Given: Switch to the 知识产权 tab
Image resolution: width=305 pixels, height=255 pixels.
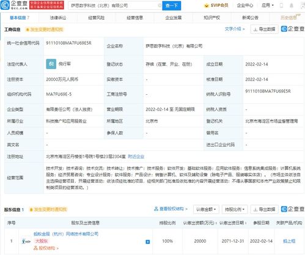Looking at the screenshot, I should coord(212,18).
